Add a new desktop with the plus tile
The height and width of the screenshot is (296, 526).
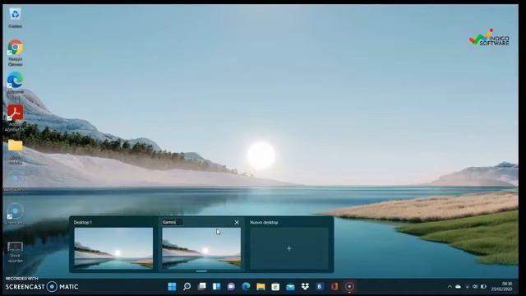(289, 248)
